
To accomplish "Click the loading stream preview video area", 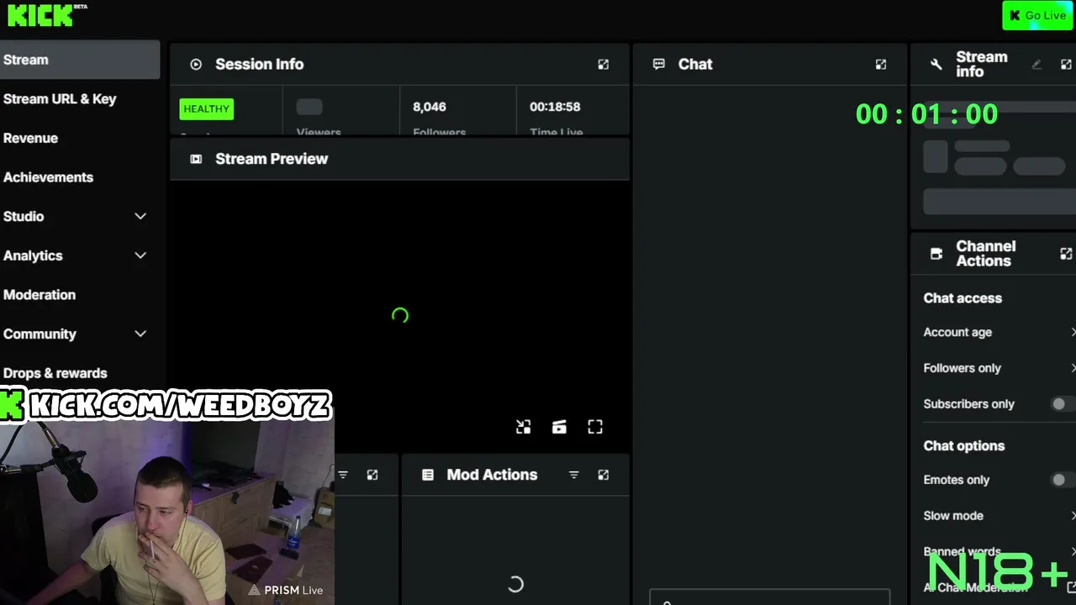I will pyautogui.click(x=400, y=316).
